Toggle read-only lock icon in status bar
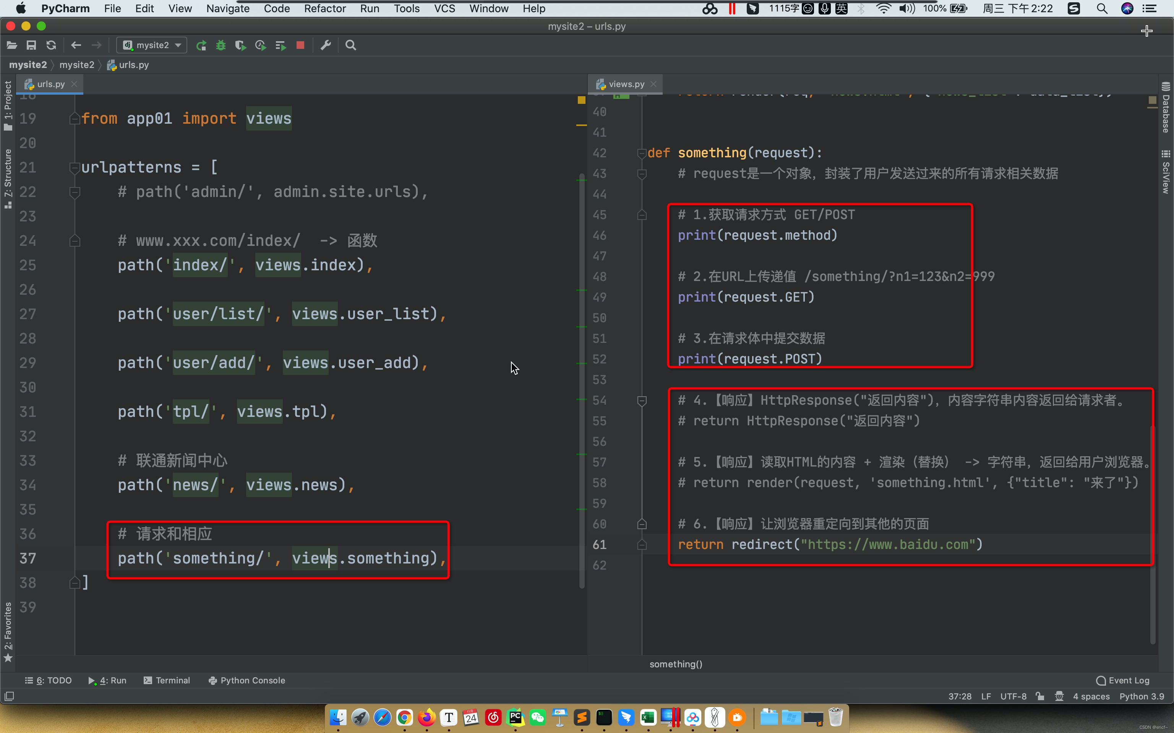Image resolution: width=1174 pixels, height=733 pixels. (1039, 696)
